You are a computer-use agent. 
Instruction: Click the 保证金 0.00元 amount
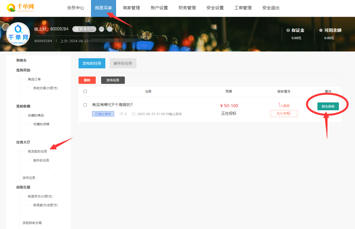pos(296,38)
